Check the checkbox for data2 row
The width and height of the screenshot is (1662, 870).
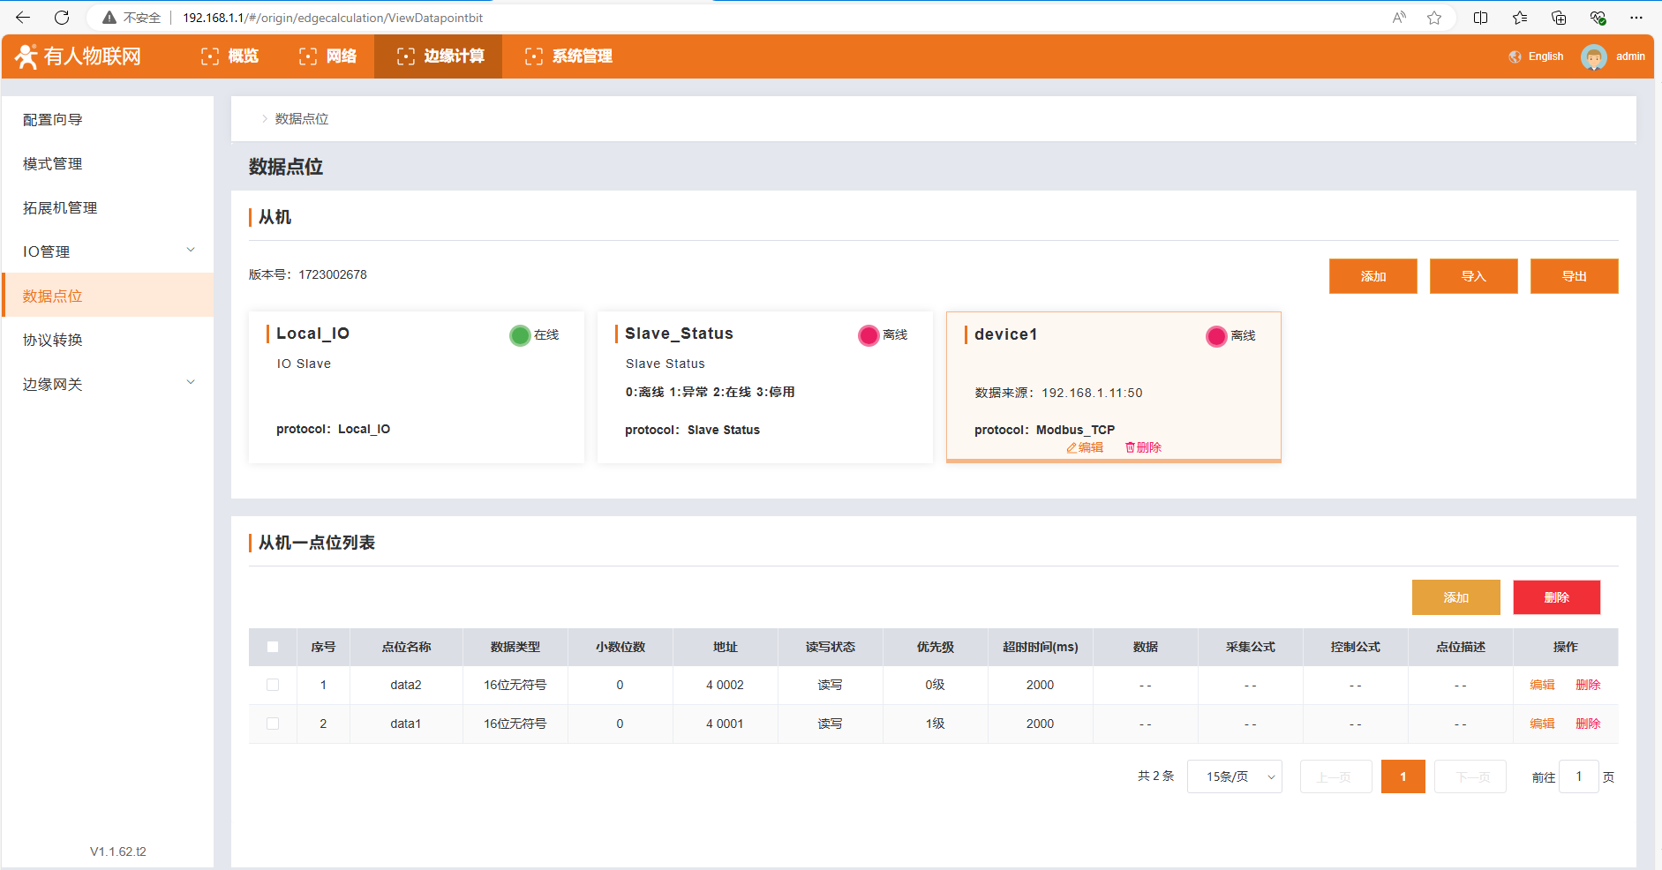pyautogui.click(x=273, y=685)
